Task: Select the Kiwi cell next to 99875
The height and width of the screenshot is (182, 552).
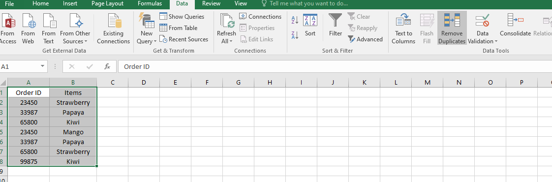Action: [x=73, y=161]
